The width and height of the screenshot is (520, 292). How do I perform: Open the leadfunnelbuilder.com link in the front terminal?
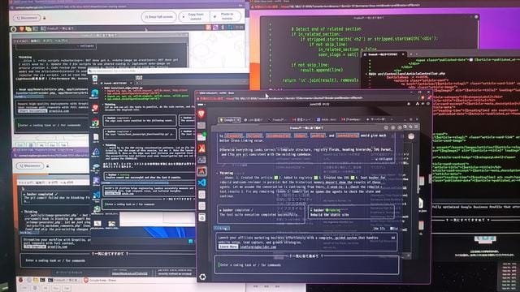coord(258,247)
